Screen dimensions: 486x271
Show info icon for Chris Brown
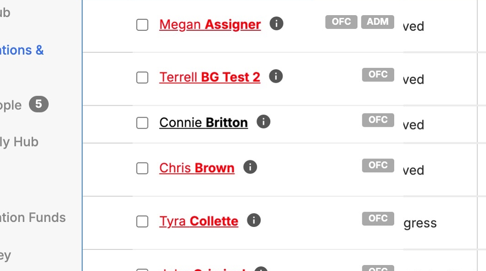point(250,167)
